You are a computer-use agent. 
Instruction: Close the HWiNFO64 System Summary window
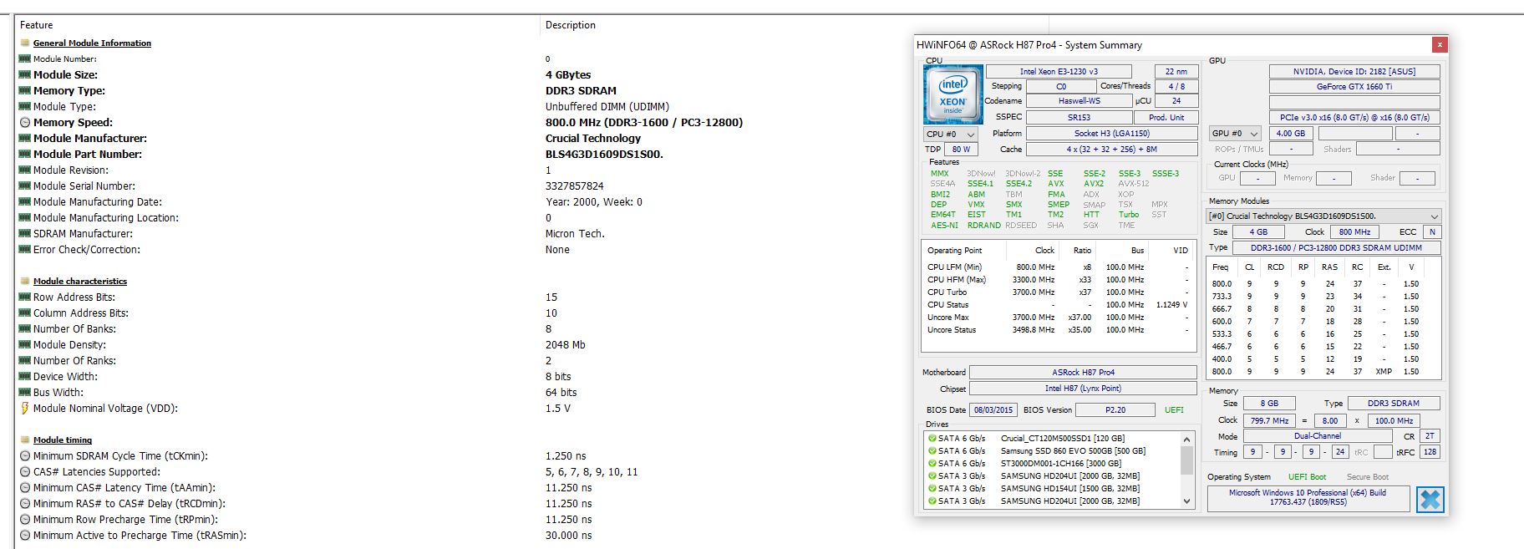[x=1439, y=44]
